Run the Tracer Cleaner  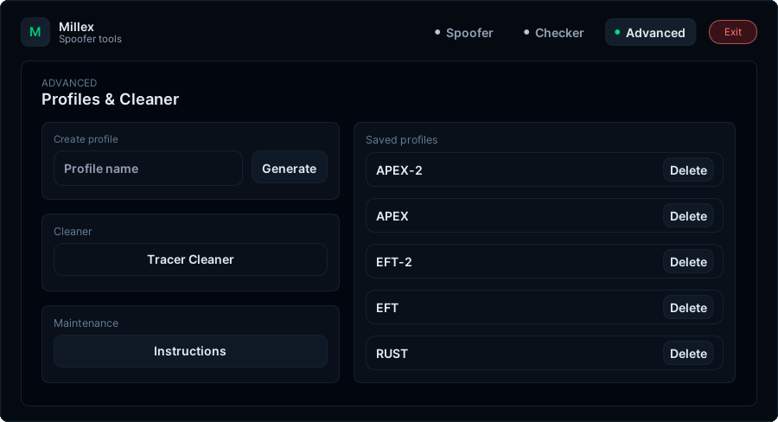(x=190, y=259)
